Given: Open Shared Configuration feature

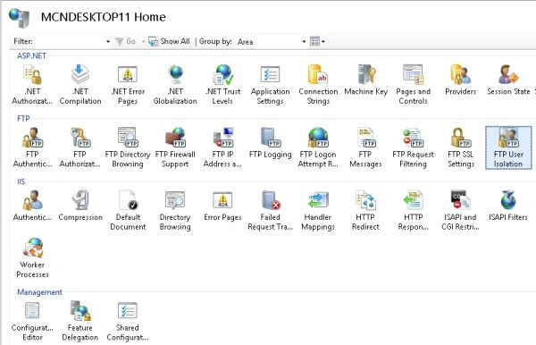Looking at the screenshot, I should 128,321.
